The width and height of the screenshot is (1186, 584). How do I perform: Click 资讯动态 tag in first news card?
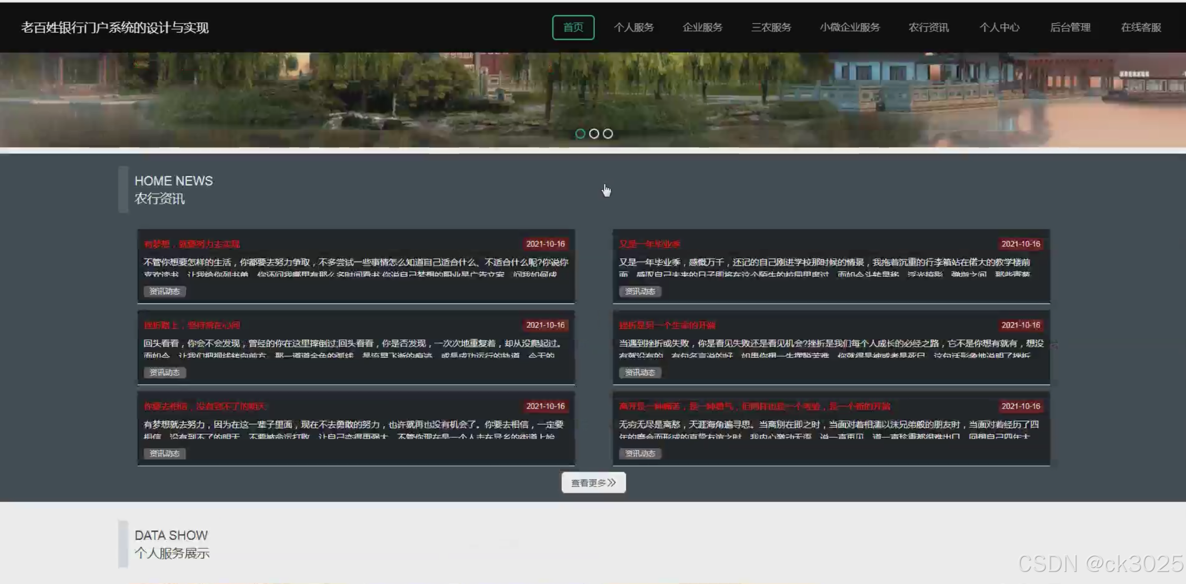[x=164, y=291]
